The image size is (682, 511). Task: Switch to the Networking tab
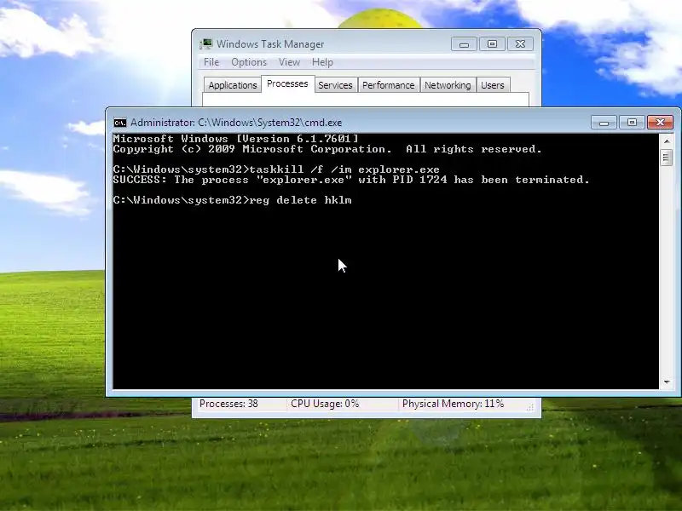(x=448, y=85)
